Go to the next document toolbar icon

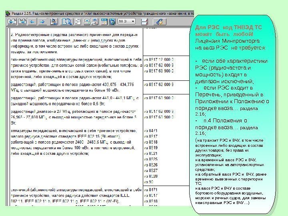pyautogui.click(x=22, y=22)
